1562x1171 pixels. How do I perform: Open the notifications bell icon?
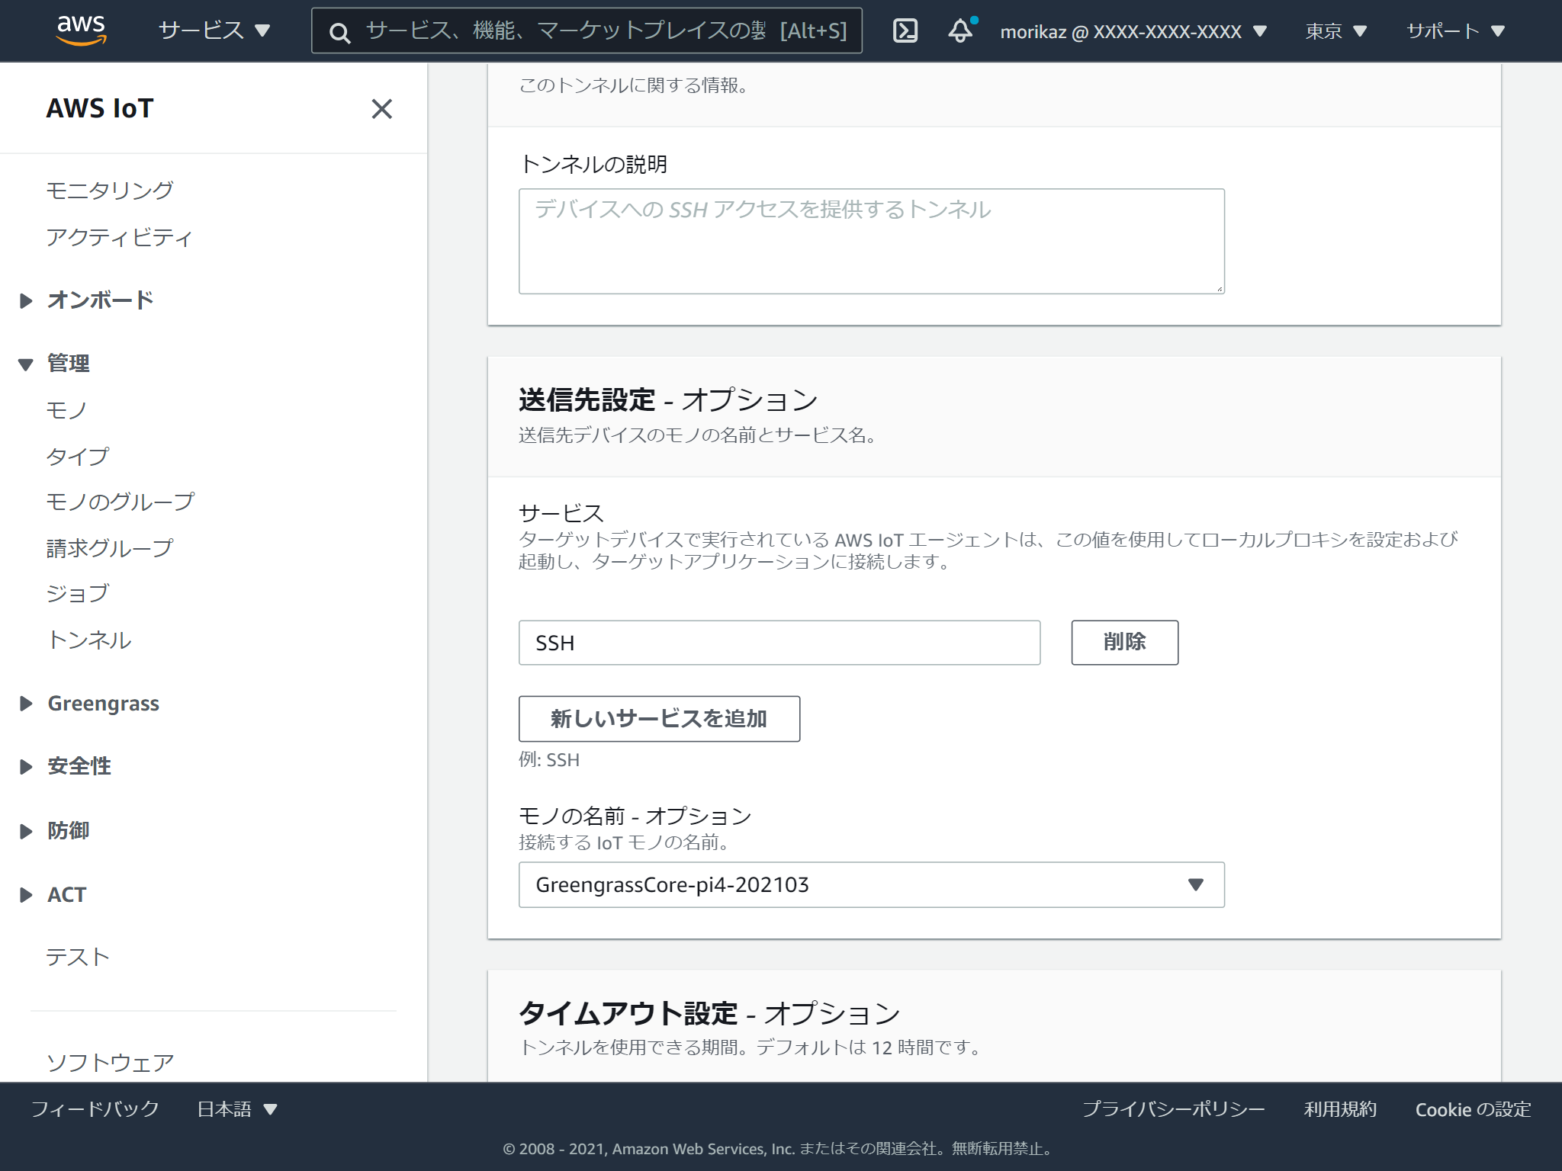pyautogui.click(x=959, y=30)
